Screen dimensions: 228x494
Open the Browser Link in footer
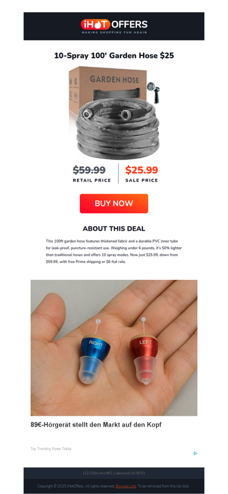125,486
